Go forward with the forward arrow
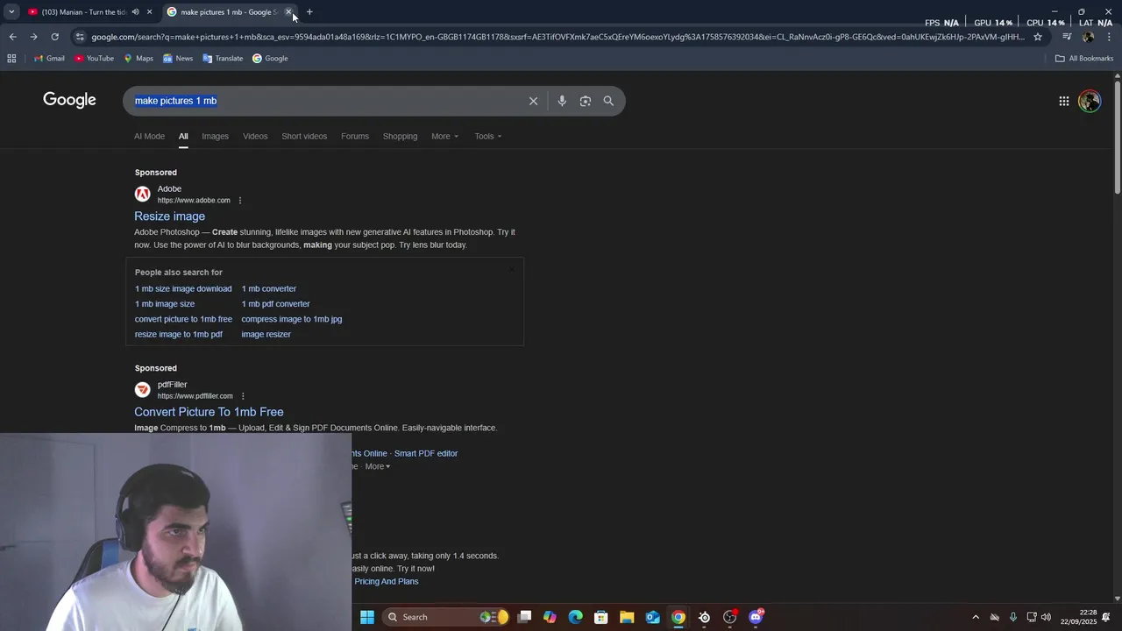The width and height of the screenshot is (1122, 631). [33, 37]
